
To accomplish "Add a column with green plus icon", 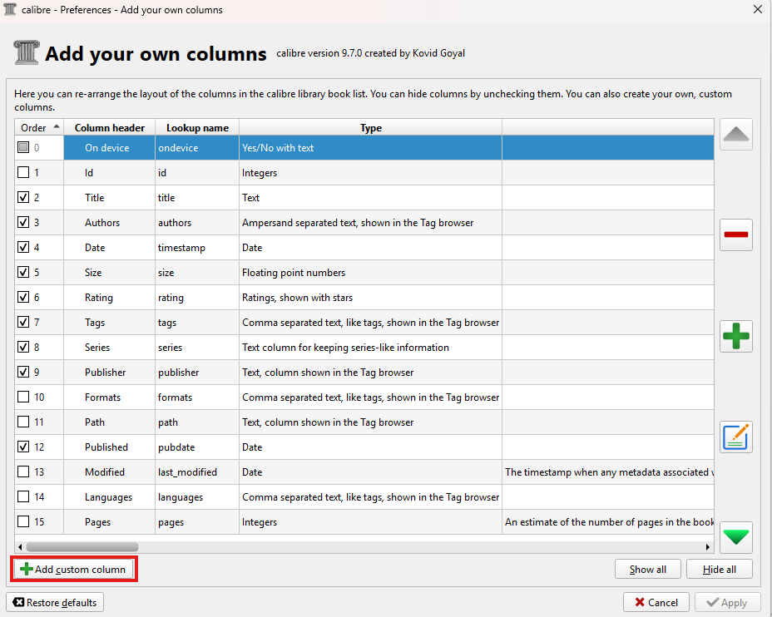I will (x=735, y=336).
